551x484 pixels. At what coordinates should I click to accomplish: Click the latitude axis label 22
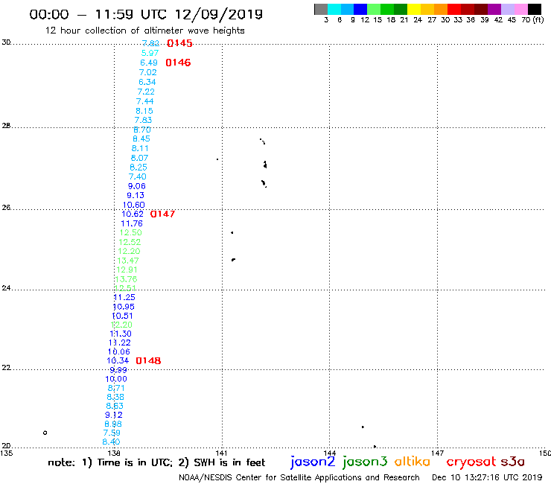6,368
